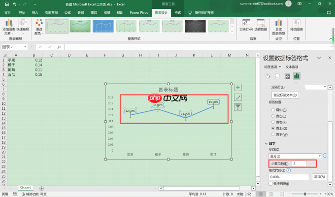Select Label Options bar chart icon

pyautogui.click(x=297, y=76)
